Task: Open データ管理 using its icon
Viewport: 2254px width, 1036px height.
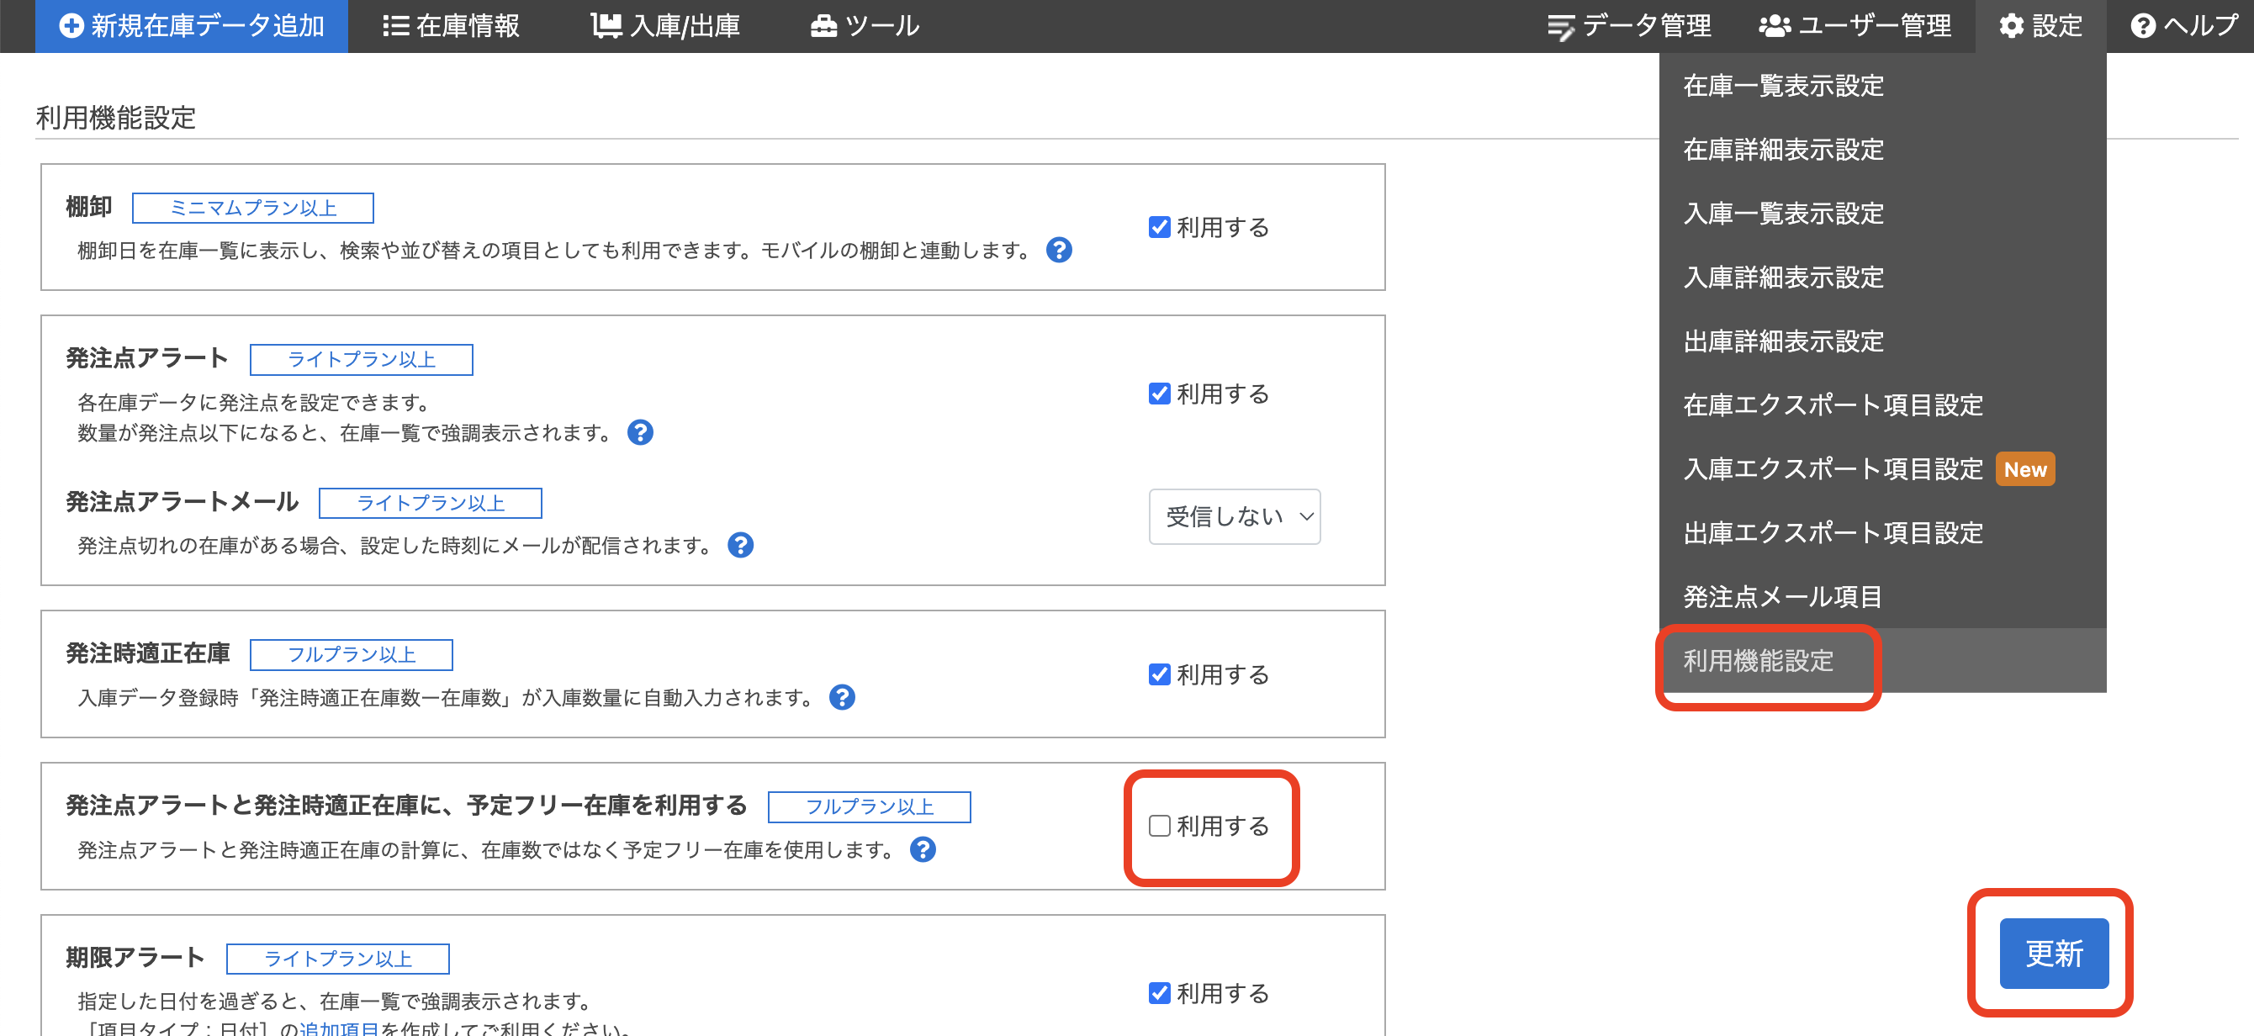Action: pos(1560,25)
